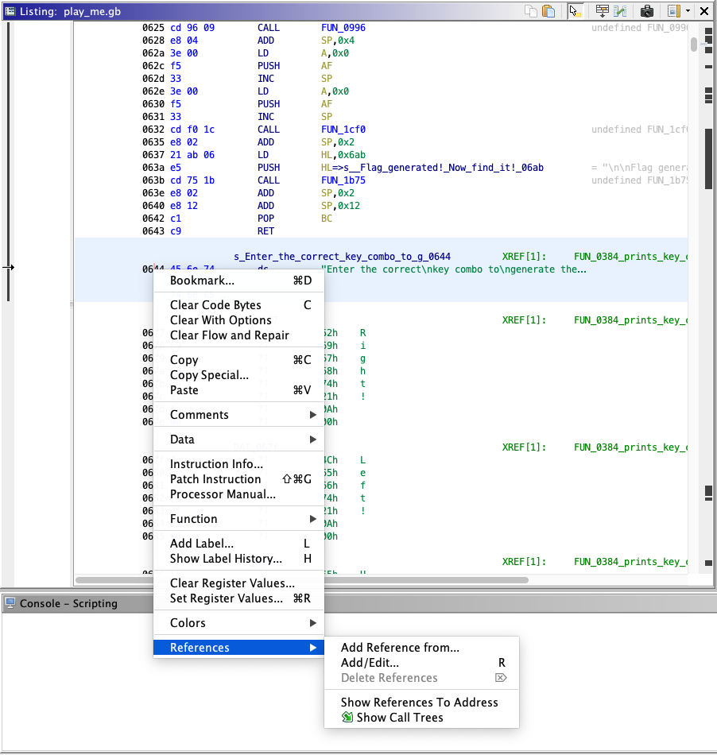Screen dimensions: 717x755
Task: Click the highlighted References submenu item
Action: coord(238,648)
